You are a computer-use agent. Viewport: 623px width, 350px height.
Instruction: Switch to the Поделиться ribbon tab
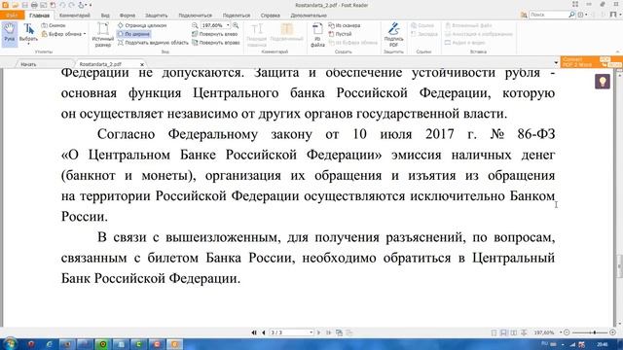tap(237, 16)
